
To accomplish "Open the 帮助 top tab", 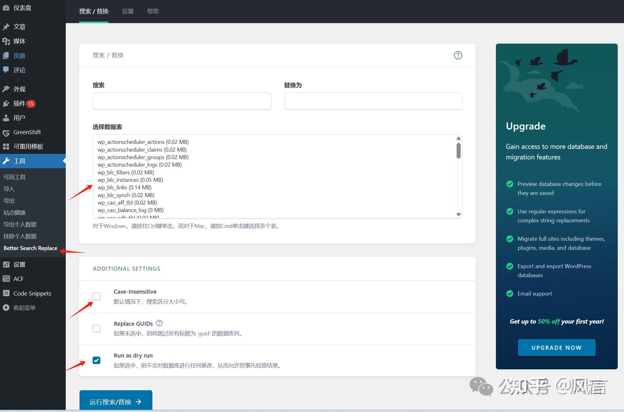I will [x=153, y=12].
